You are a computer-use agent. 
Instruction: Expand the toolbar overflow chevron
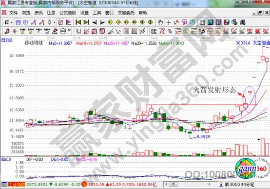click(x=69, y=30)
